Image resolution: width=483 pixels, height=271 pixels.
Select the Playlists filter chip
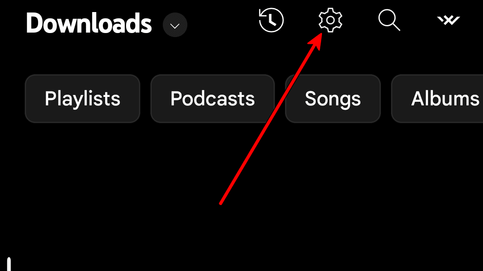tap(83, 99)
